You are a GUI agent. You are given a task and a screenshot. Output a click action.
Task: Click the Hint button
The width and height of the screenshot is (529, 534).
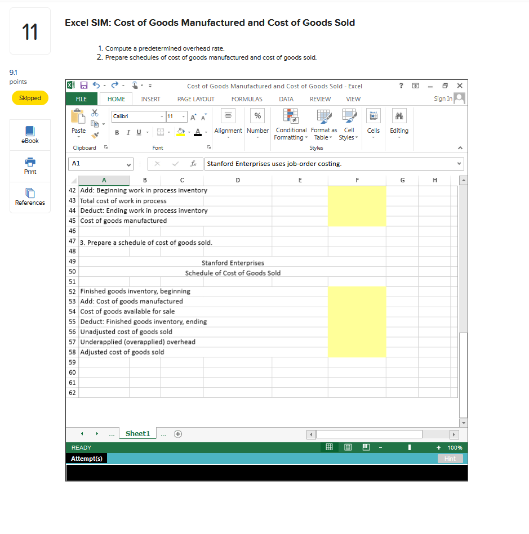(x=450, y=459)
